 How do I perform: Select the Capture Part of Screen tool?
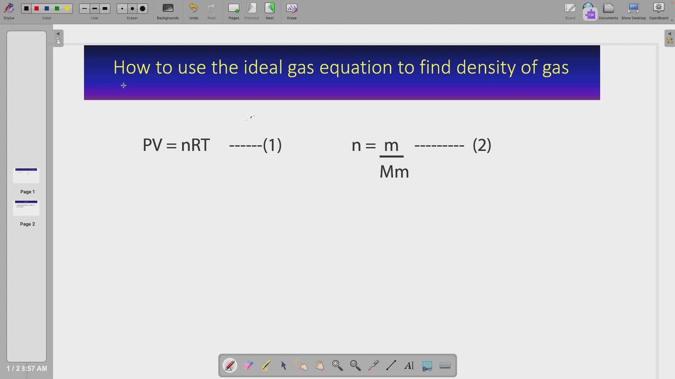point(426,366)
